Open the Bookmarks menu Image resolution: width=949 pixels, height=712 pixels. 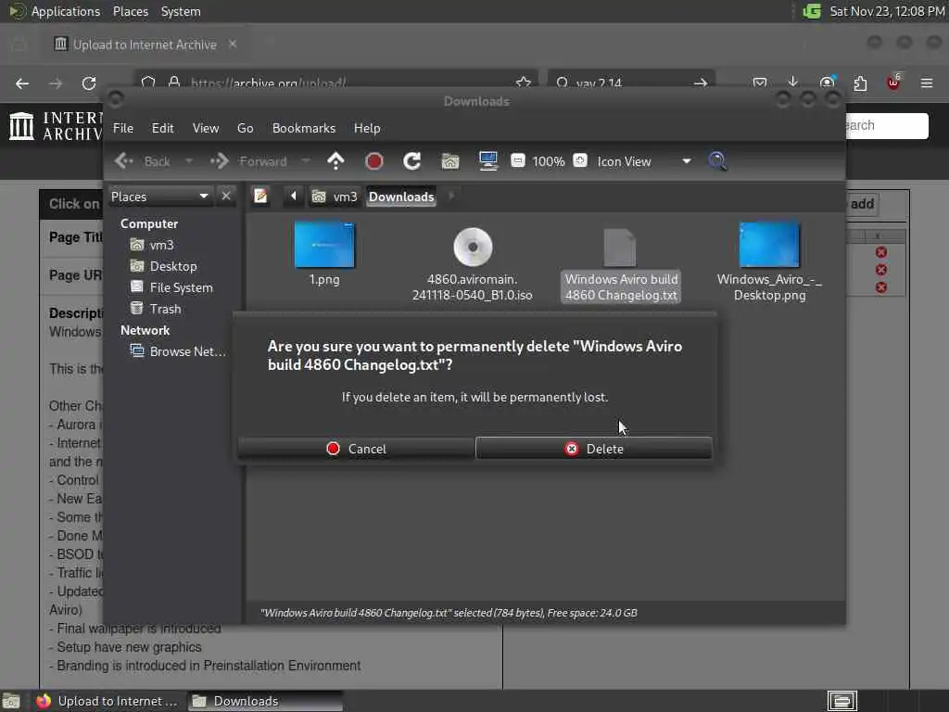point(304,128)
